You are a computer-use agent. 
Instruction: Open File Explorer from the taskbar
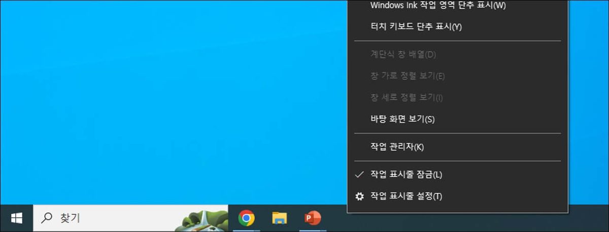click(279, 218)
